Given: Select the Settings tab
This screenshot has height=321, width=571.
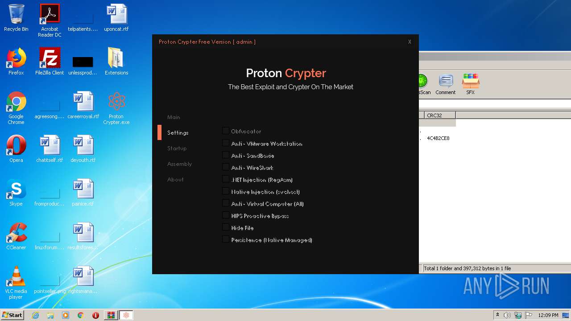Looking at the screenshot, I should coord(178,133).
